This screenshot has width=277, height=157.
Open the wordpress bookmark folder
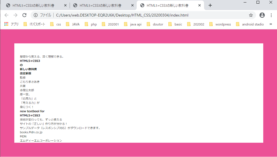220,24
